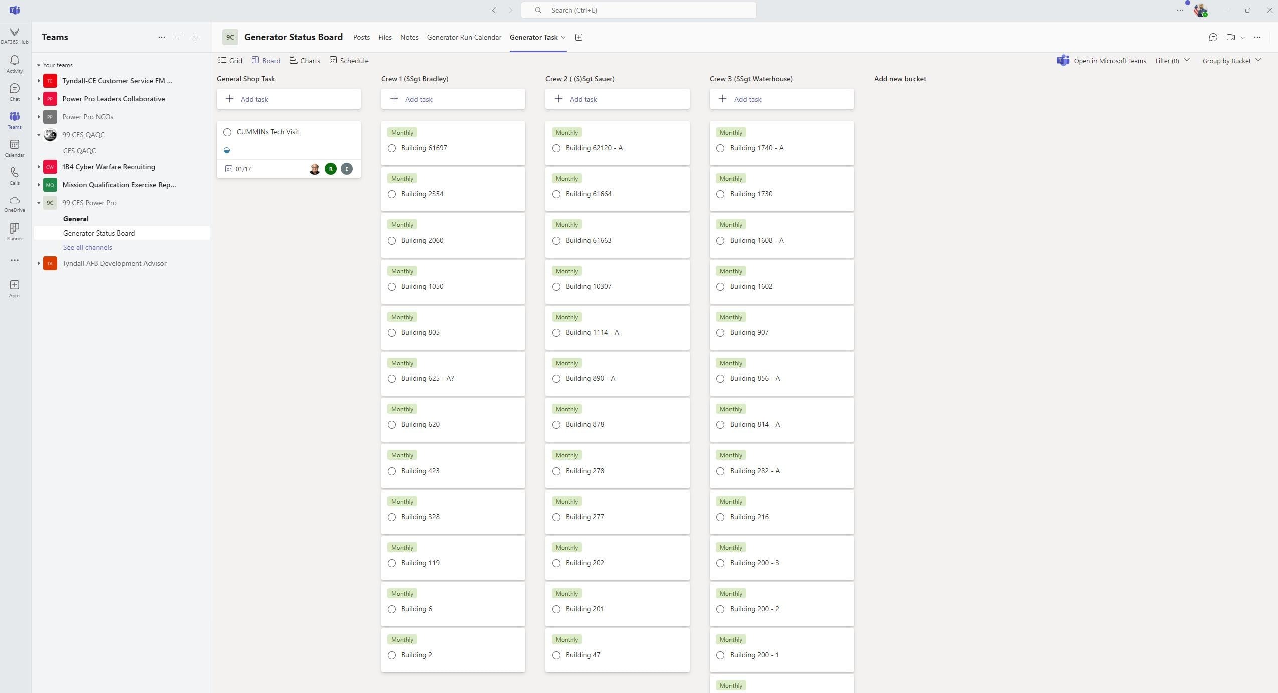This screenshot has height=693, width=1278.
Task: Open OneDrive in the app rail
Action: pos(15,204)
